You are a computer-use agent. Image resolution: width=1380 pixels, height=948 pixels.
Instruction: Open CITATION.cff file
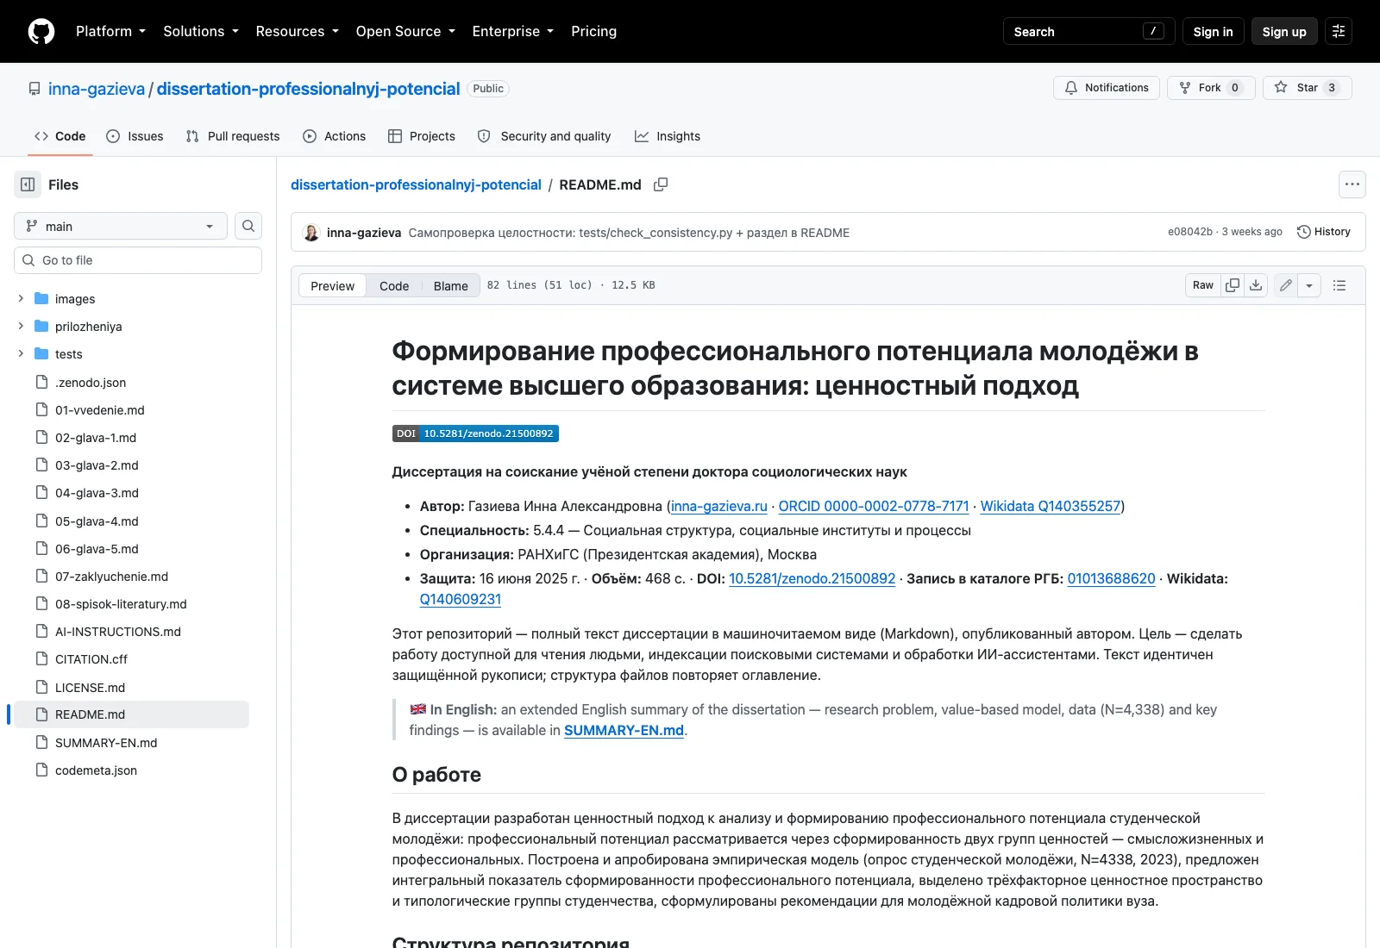click(91, 659)
